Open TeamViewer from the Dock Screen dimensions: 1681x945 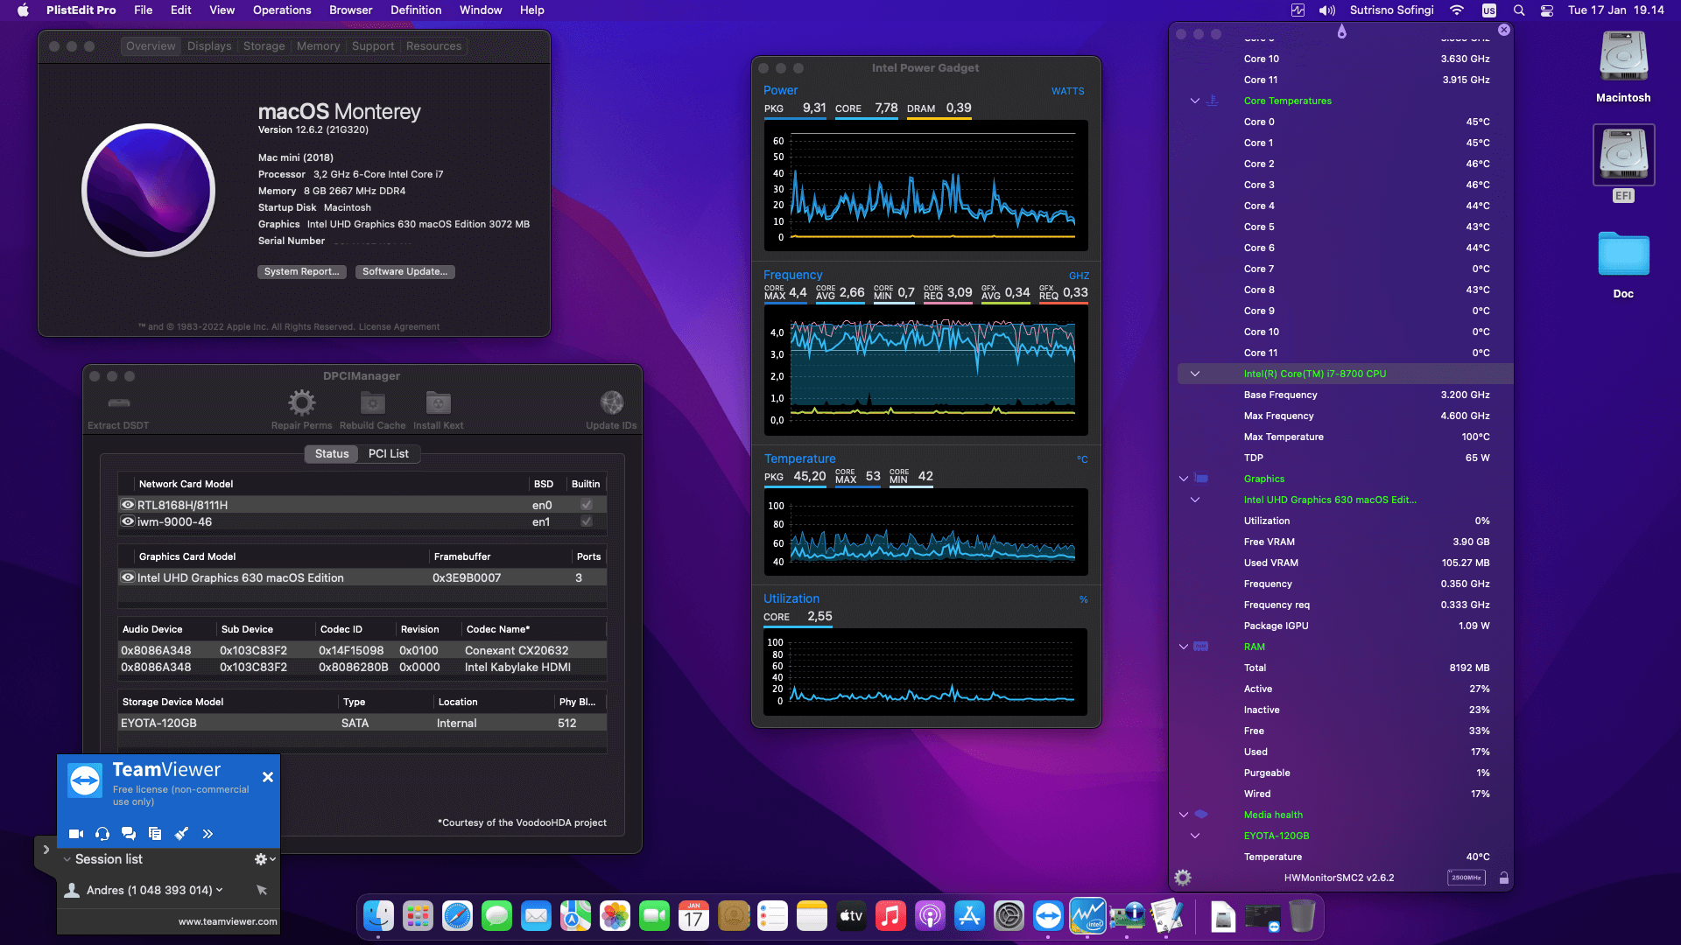[1048, 917]
